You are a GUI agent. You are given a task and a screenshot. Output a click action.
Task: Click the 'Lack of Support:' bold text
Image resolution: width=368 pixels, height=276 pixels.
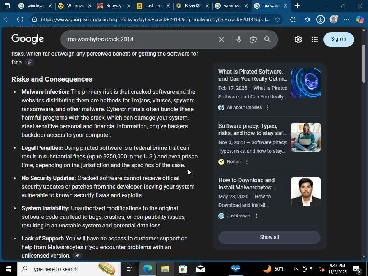(43, 239)
